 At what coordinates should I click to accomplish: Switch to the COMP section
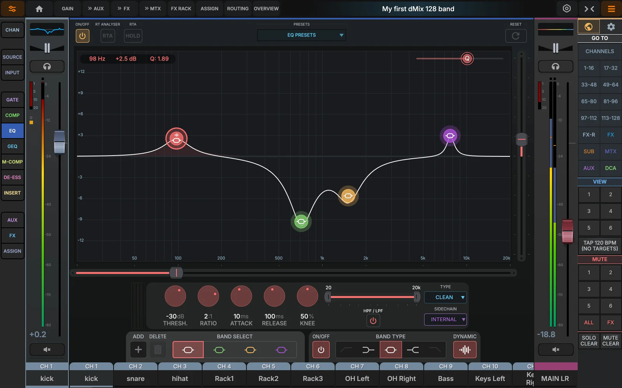coord(12,115)
